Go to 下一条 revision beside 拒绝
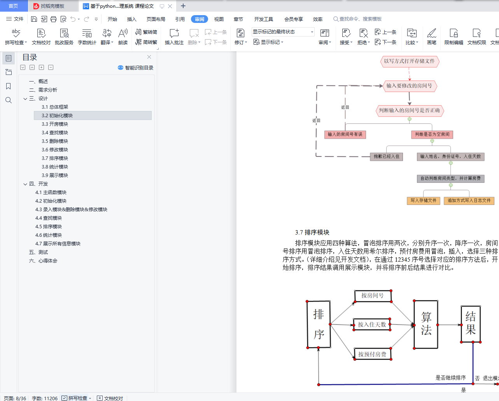The image size is (499, 401). coord(385,42)
